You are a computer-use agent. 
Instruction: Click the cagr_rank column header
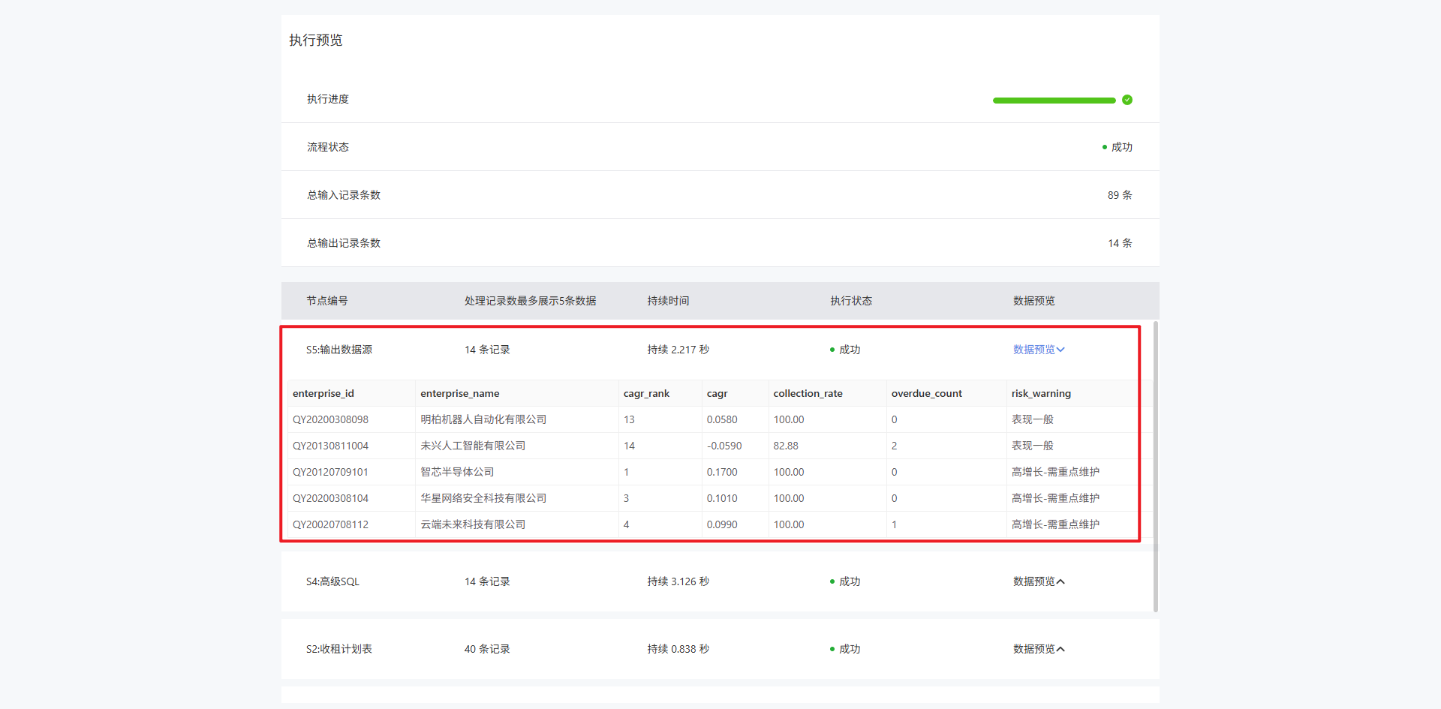[646, 393]
